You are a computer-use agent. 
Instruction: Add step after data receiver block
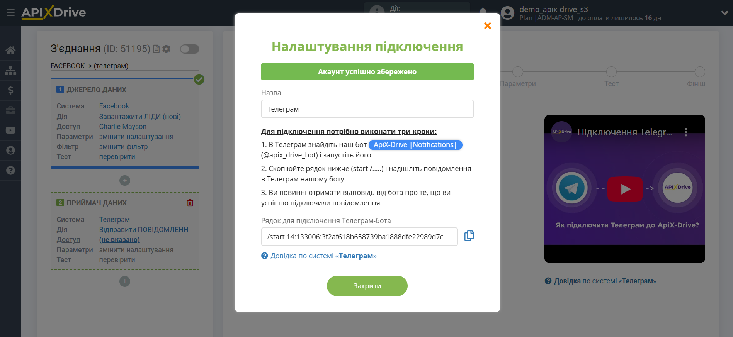[x=125, y=281]
